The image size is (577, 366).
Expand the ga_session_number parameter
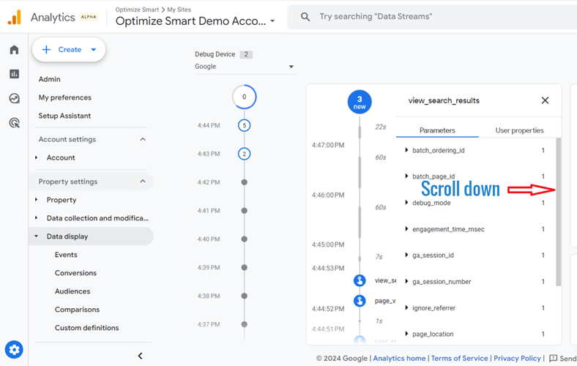[406, 281]
